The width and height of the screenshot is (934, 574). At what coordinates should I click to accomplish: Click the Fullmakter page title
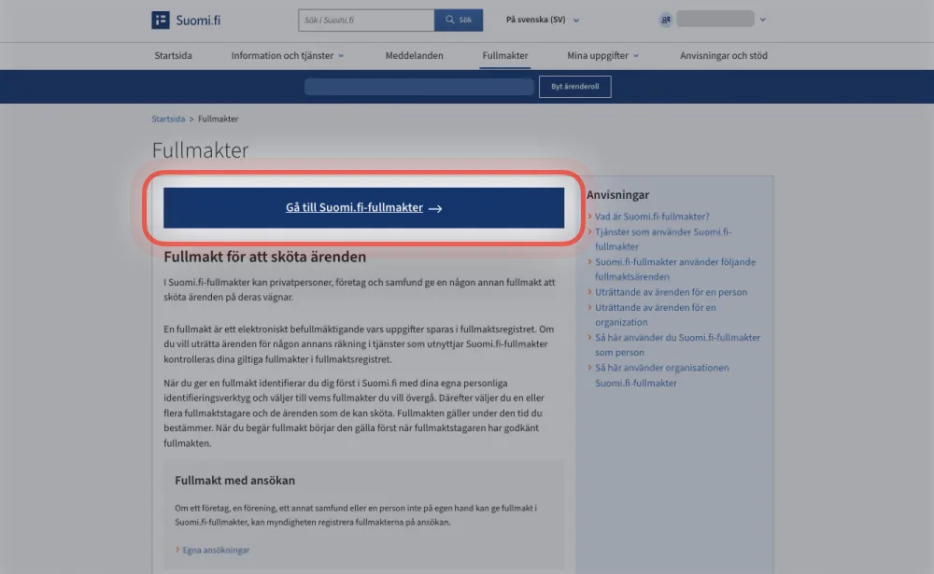tap(200, 150)
